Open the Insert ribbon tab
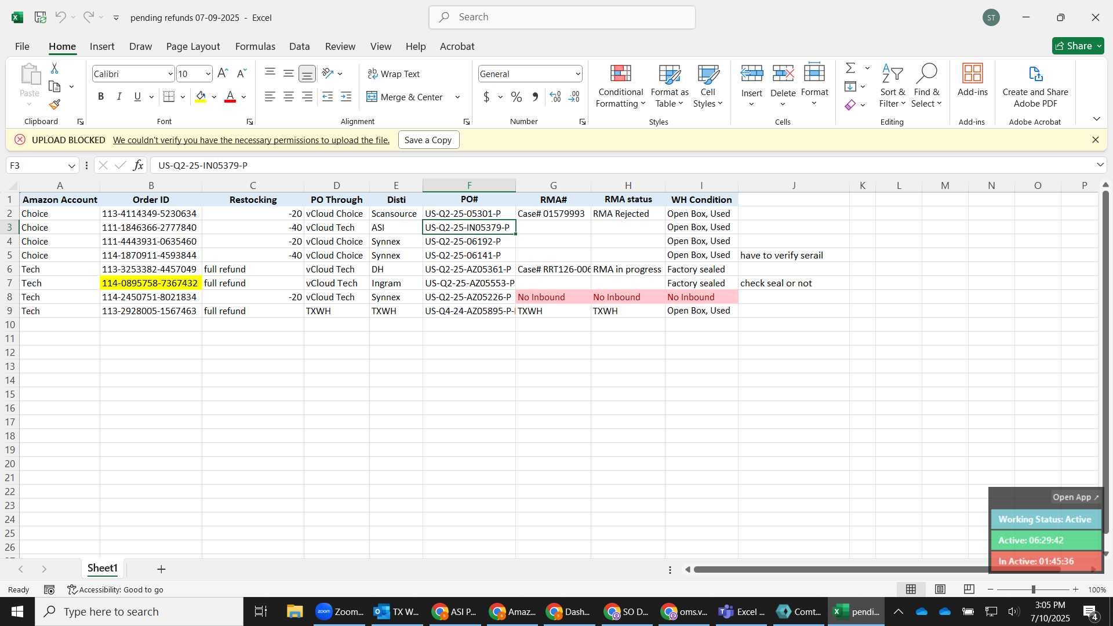The width and height of the screenshot is (1113, 626). (102, 46)
